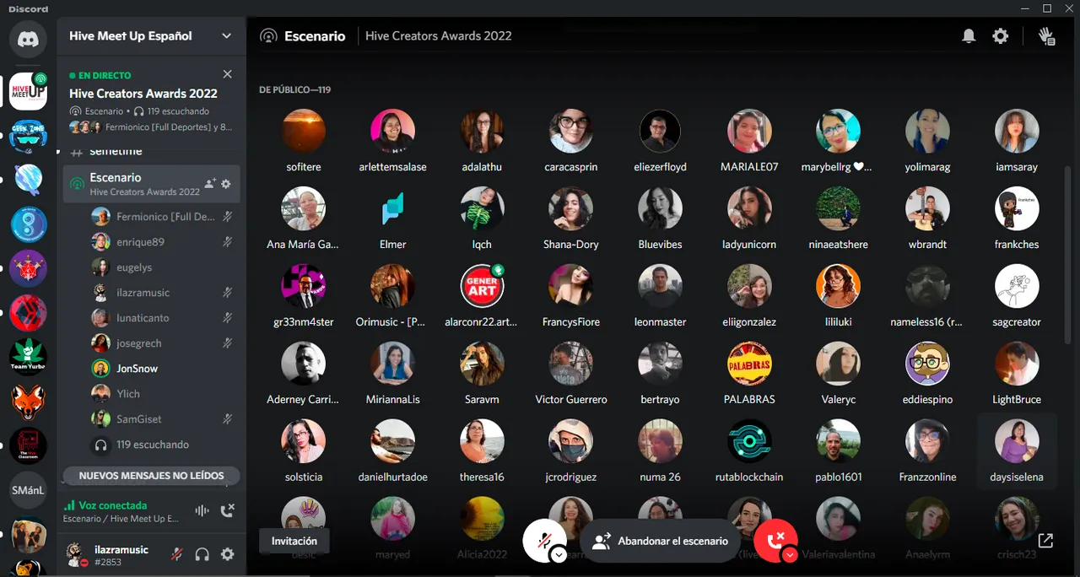This screenshot has width=1080, height=577.
Task: Open alarconr22.art GenerArt avatar
Action: point(483,287)
